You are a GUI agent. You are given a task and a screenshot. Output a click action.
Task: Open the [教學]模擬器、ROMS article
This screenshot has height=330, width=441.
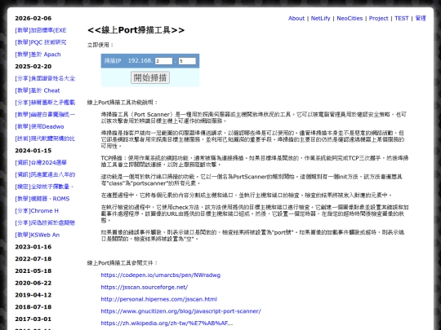(42, 199)
